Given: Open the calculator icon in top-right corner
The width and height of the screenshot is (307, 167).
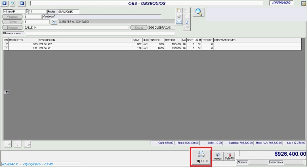Looking at the screenshot, I should click(x=303, y=3).
